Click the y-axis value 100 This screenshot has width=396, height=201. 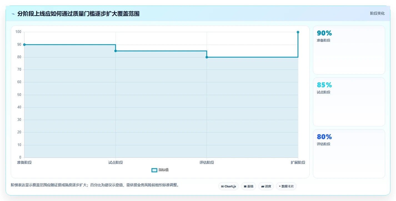[18, 32]
